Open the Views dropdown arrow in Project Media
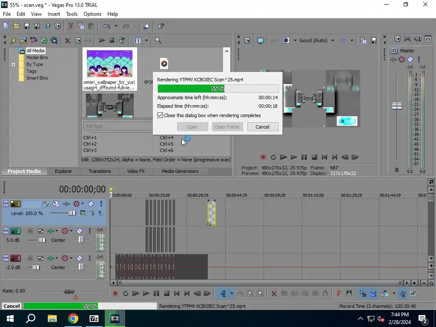436x327 pixels. 146,40
